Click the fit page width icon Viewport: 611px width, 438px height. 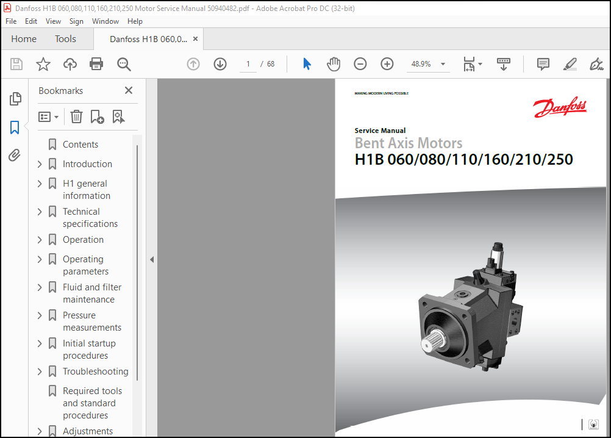click(469, 64)
